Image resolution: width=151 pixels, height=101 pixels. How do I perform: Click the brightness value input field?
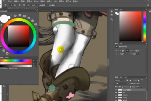pos(34,66)
